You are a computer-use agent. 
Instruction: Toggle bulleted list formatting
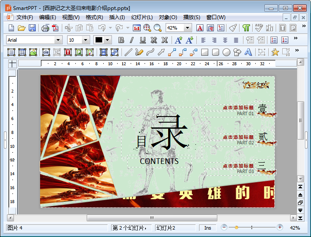[x=274, y=40]
